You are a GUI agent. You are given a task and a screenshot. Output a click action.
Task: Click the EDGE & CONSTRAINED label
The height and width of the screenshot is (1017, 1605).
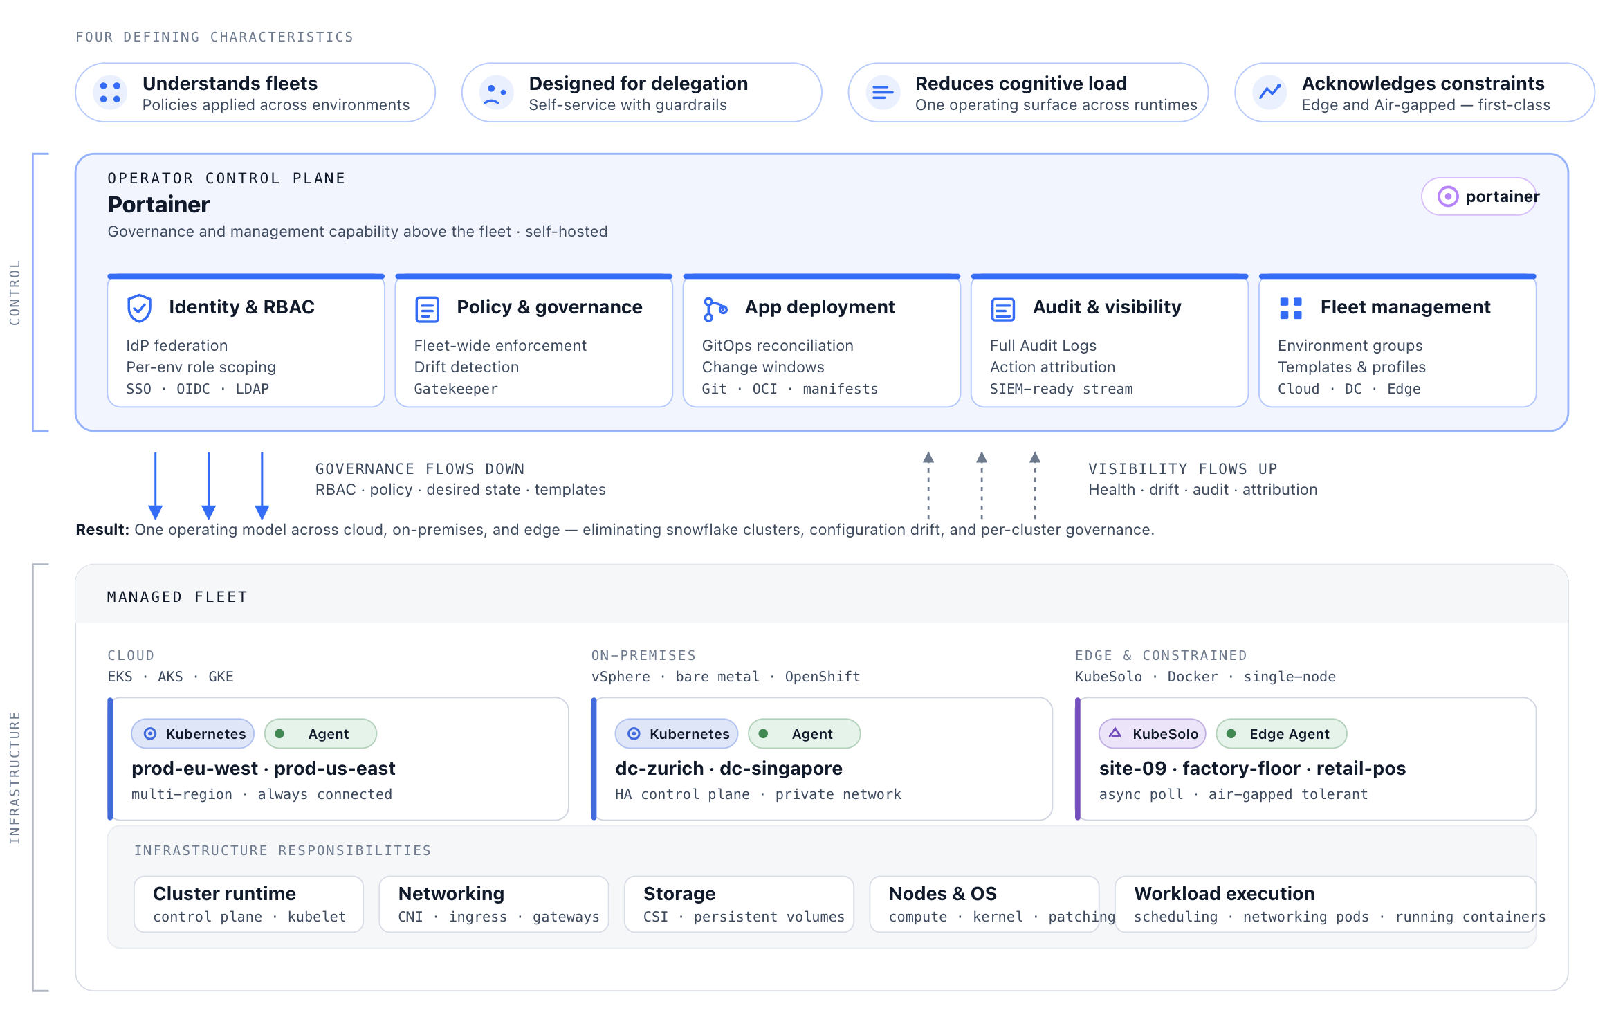tap(1161, 655)
